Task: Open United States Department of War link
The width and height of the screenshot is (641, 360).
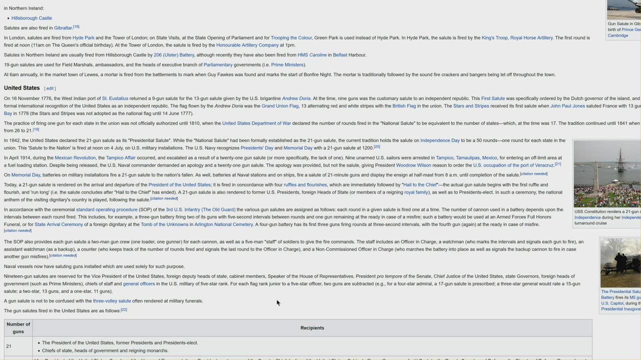Action: click(x=256, y=123)
